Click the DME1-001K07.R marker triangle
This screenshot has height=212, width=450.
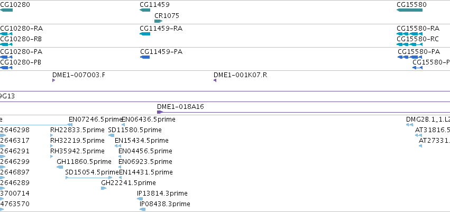pyautogui.click(x=215, y=80)
